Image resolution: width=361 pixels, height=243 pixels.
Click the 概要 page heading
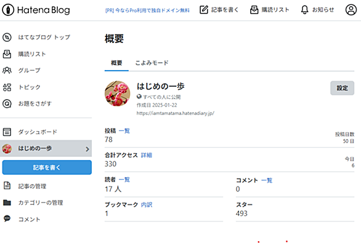pyautogui.click(x=114, y=39)
